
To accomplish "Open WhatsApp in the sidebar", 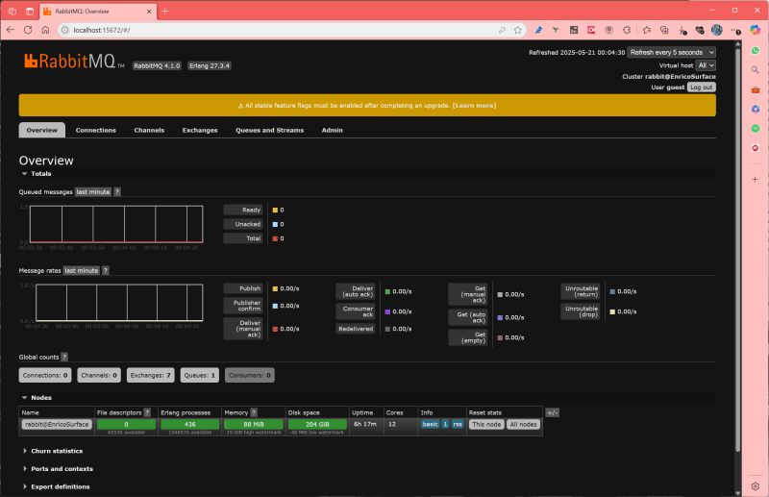I will pos(756,51).
